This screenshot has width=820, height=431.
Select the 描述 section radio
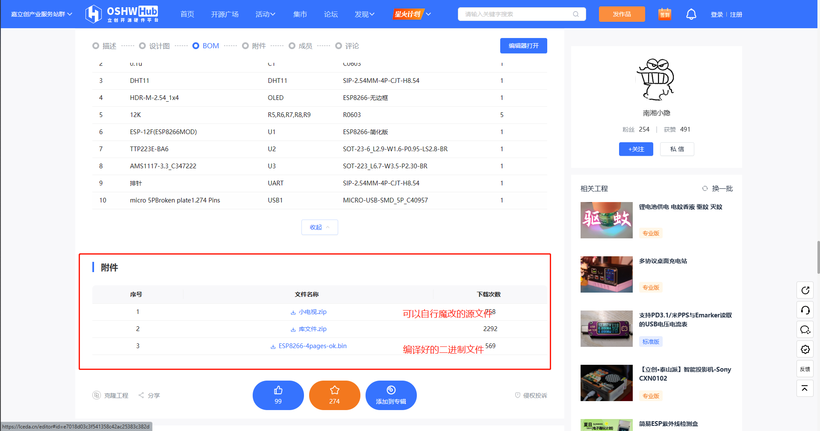(x=96, y=46)
